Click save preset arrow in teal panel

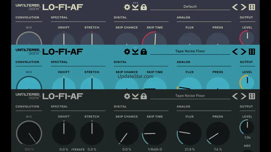click(135, 52)
